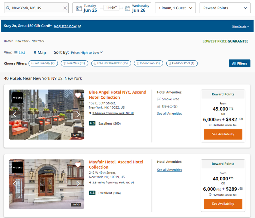Open the Sort By price dropdown
The image size is (255, 218).
click(87, 53)
